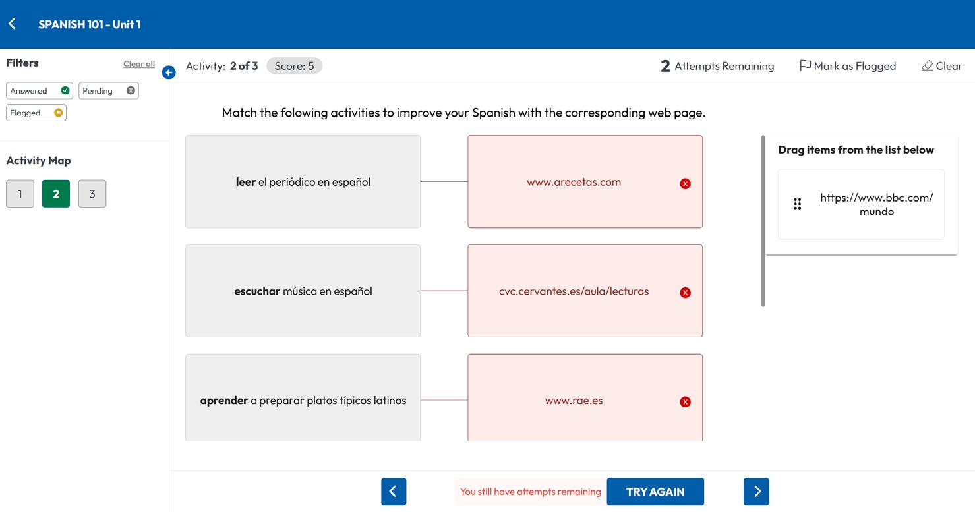Click the drag items panel scrollbar
975x512 pixels.
click(x=763, y=221)
